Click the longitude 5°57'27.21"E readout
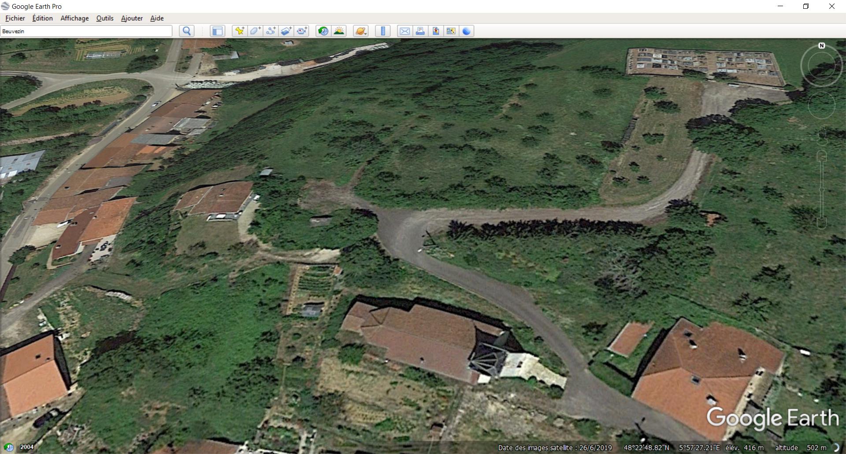846x454 pixels. point(699,447)
